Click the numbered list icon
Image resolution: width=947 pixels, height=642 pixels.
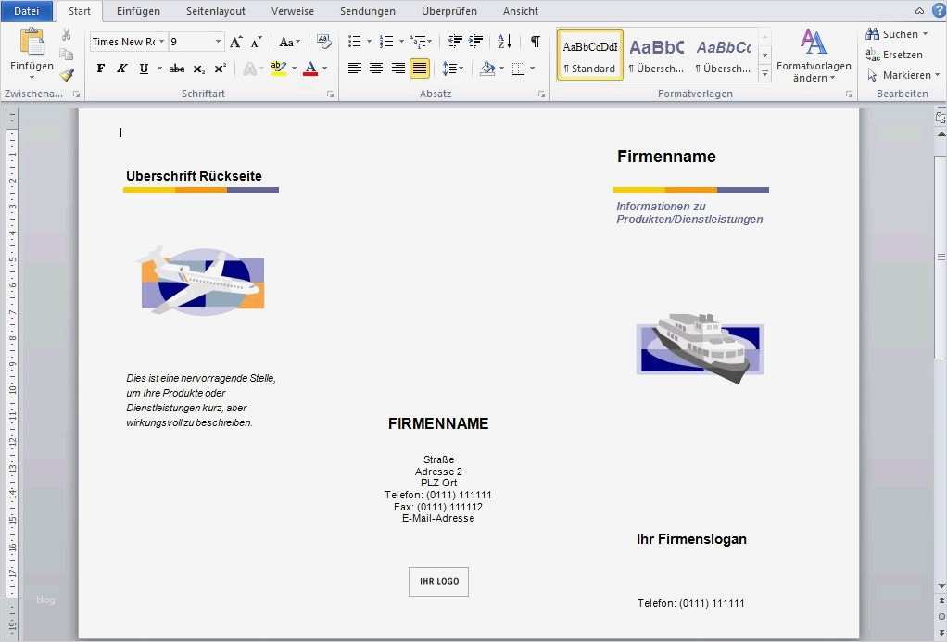click(386, 41)
